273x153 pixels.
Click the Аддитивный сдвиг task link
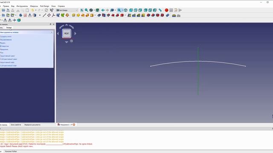click(x=8, y=56)
